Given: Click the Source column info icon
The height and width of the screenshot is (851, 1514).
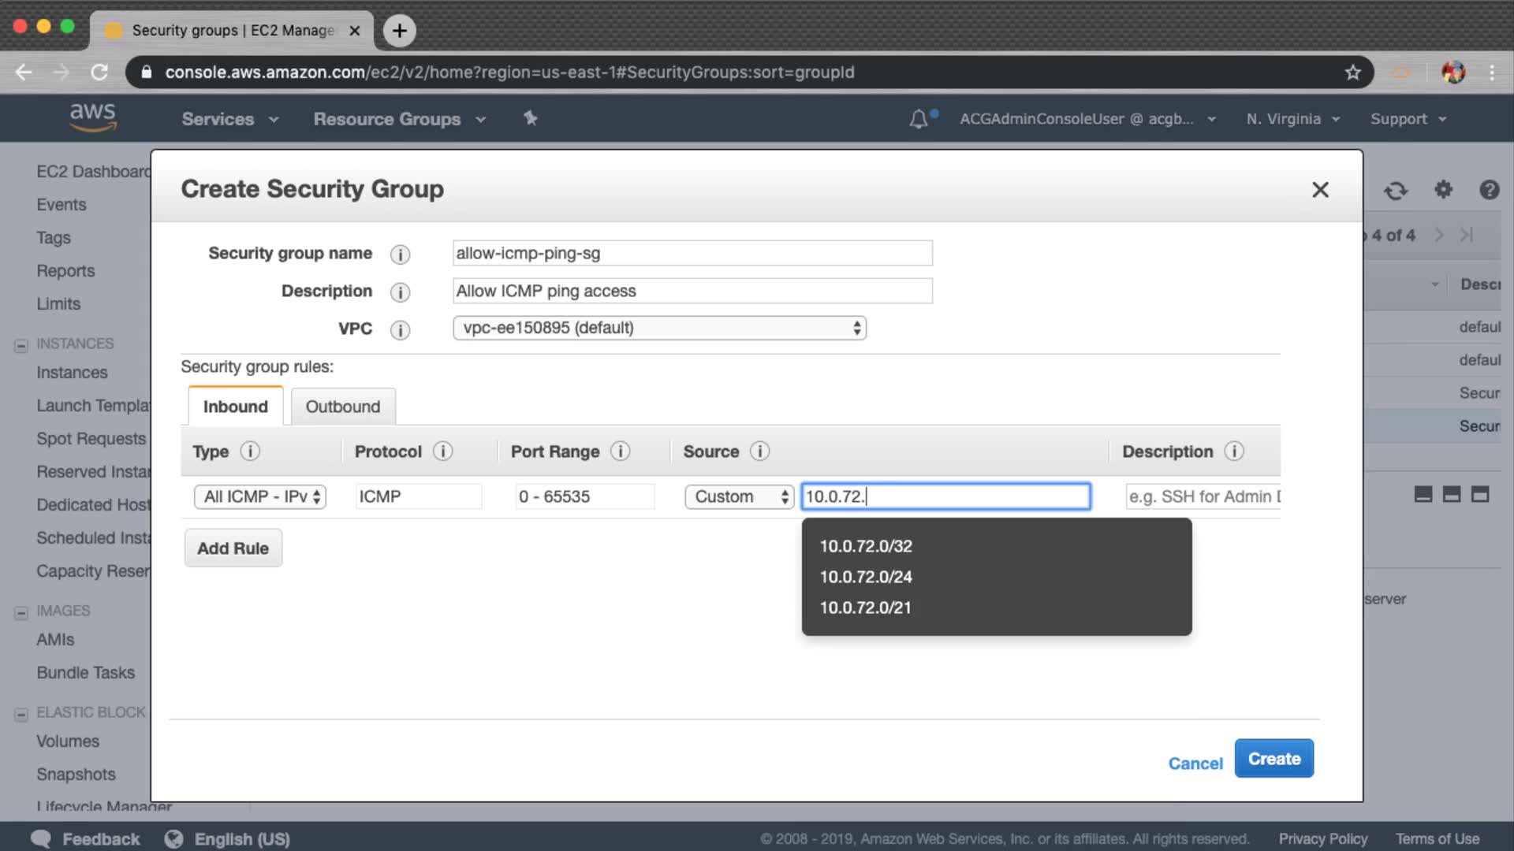Looking at the screenshot, I should (759, 451).
